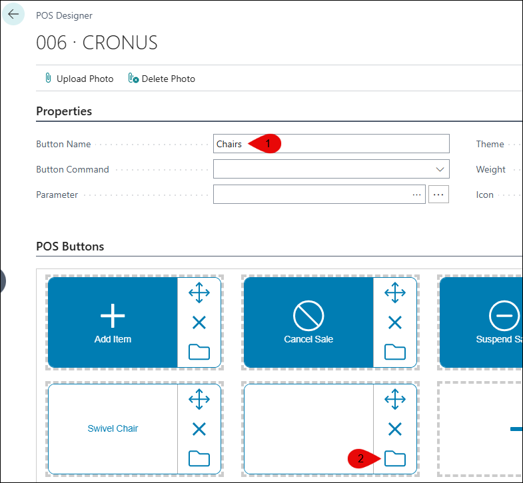Click the move icon on Add Item

(199, 293)
